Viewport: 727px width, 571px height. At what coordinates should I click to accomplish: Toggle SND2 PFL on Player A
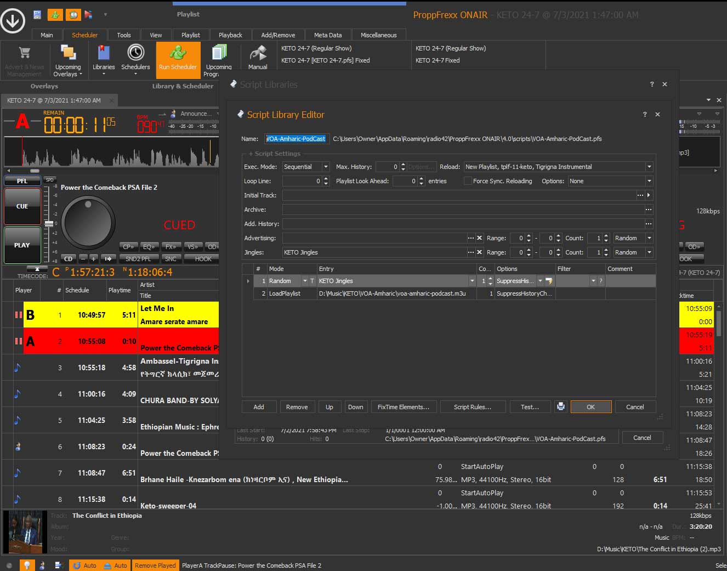pos(138,258)
